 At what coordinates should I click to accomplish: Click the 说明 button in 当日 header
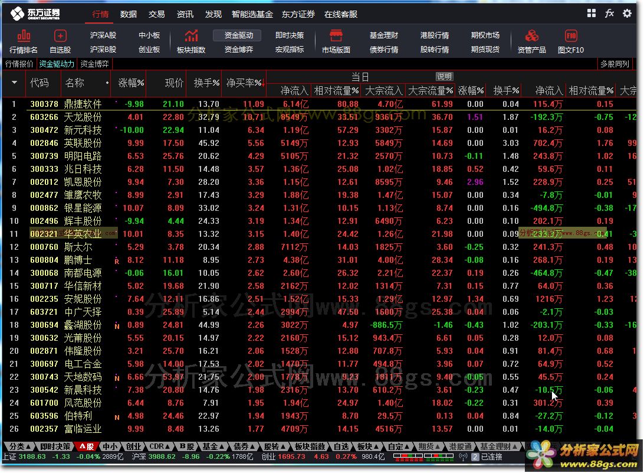point(444,77)
